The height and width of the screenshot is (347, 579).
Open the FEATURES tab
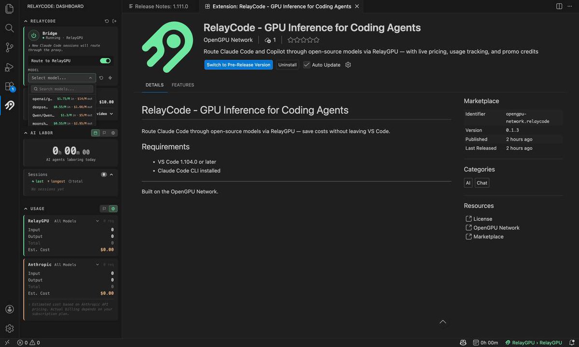tap(183, 85)
